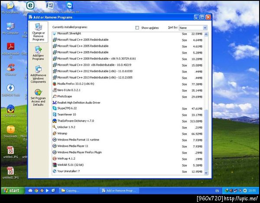Viewport: 260px width, 203px height.
Task: Open Add New Programs panel
Action: point(38,53)
